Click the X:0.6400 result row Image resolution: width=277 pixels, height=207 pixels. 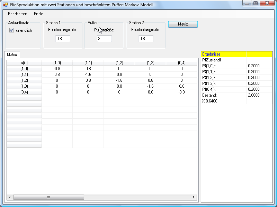click(224, 101)
